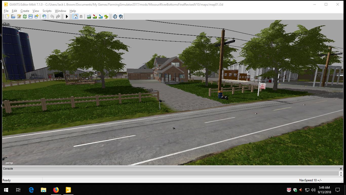Image resolution: width=346 pixels, height=195 pixels.
Task: Reload the scene with the green refresh icon
Action: [x=25, y=17]
